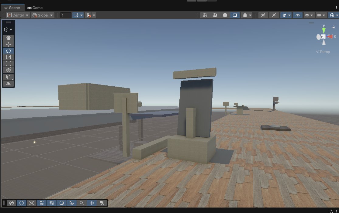Select the Hand view tool
The height and width of the screenshot is (213, 339).
point(8,38)
